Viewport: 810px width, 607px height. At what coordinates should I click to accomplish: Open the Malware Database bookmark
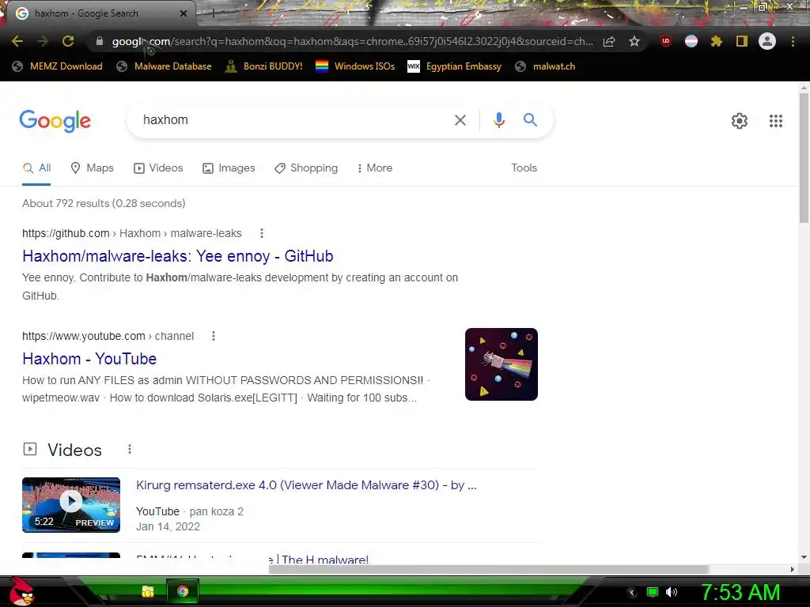(164, 66)
